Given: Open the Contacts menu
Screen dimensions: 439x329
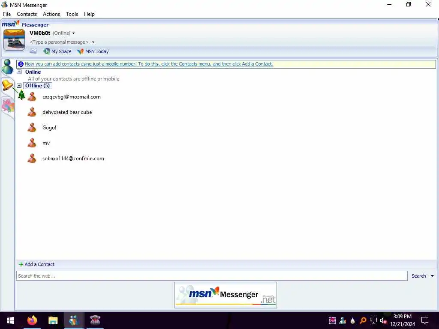Looking at the screenshot, I should [27, 14].
